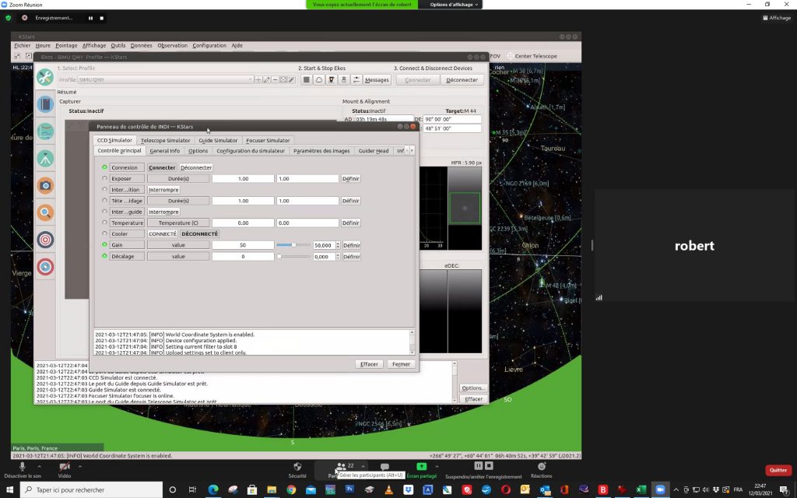797x498 pixels.
Task: Remove the profile using the minus icon
Action: pyautogui.click(x=275, y=80)
